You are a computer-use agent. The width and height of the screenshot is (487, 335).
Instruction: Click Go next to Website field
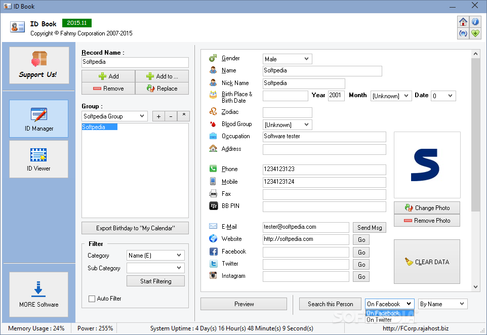point(361,240)
